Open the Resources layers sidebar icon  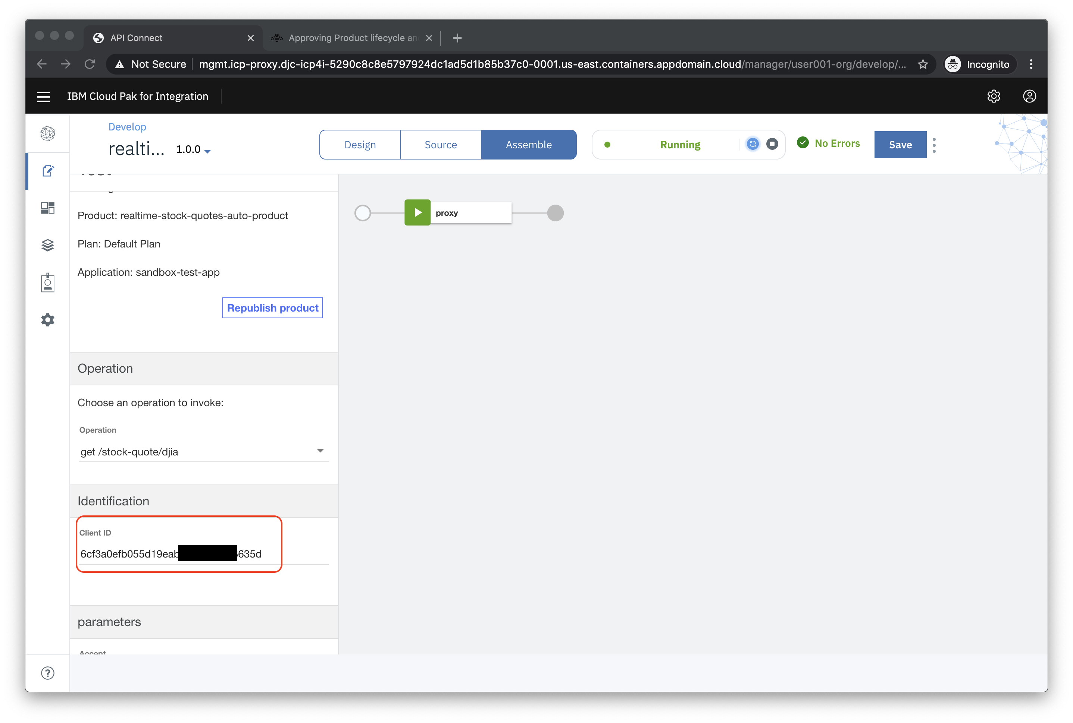[48, 245]
